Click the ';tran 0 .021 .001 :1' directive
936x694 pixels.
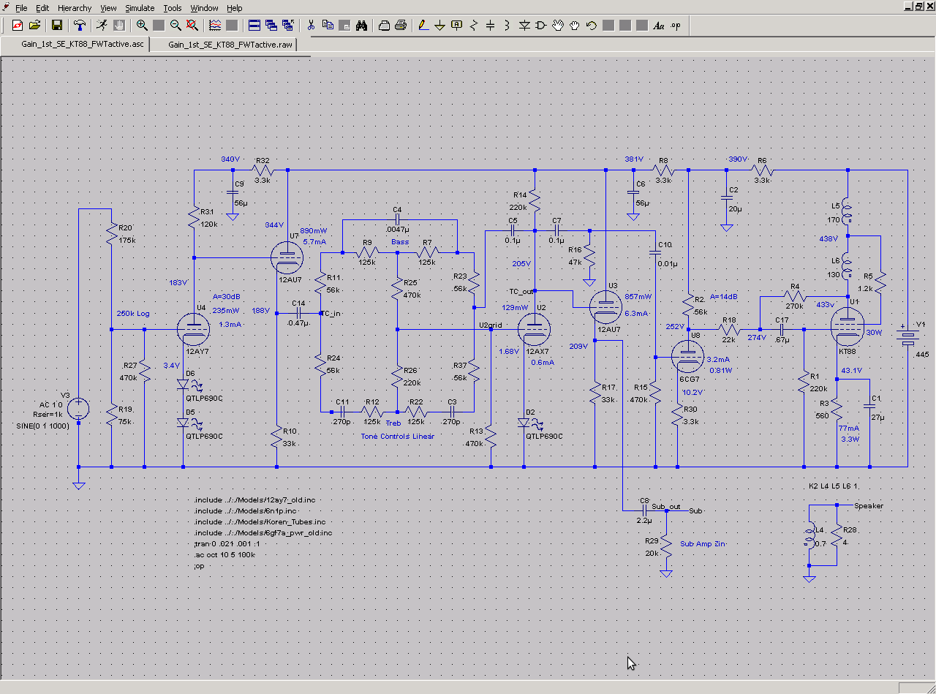point(227,544)
